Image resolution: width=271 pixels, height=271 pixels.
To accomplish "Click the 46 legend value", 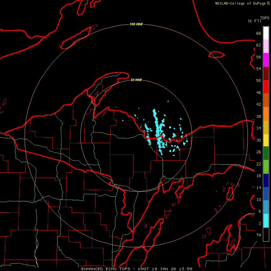I will 259,92.
